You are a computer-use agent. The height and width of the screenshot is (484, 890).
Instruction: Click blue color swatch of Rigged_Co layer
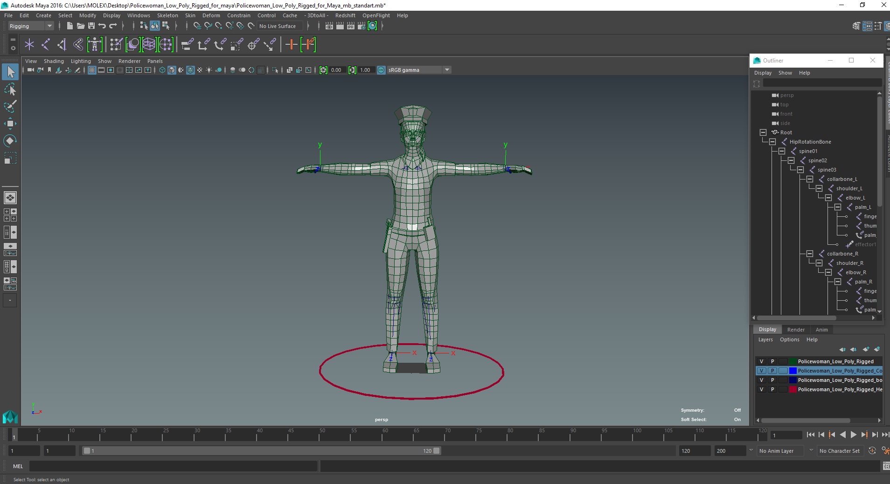793,371
